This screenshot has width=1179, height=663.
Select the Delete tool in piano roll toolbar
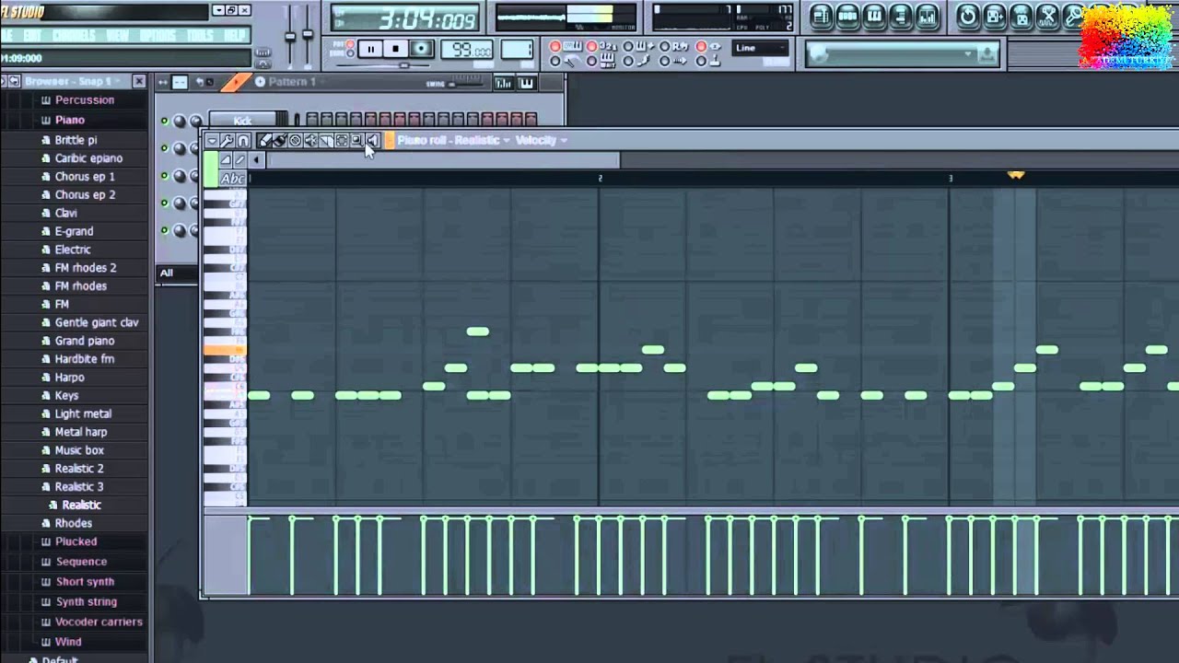pyautogui.click(x=295, y=141)
